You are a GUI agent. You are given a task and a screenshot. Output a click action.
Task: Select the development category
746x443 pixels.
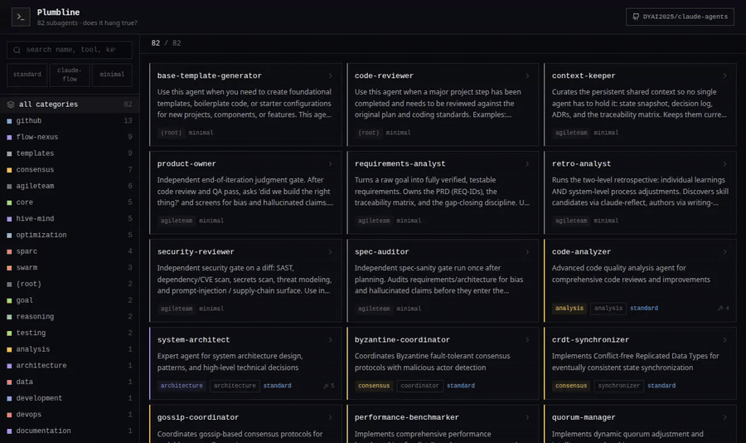coord(70,398)
